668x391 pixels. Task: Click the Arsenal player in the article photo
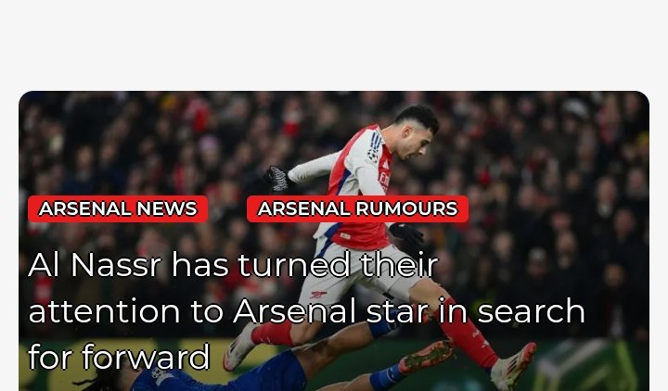[379, 238]
